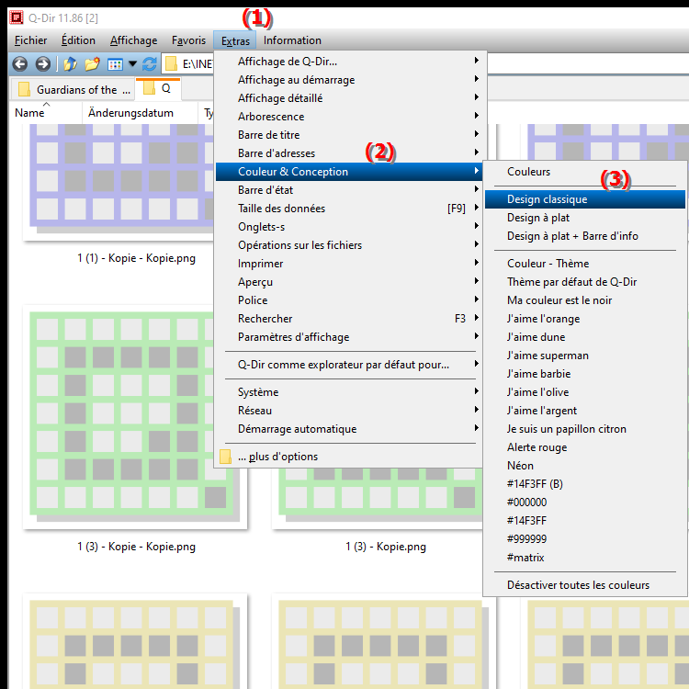
Task: Open the Fichier menu
Action: click(x=30, y=40)
